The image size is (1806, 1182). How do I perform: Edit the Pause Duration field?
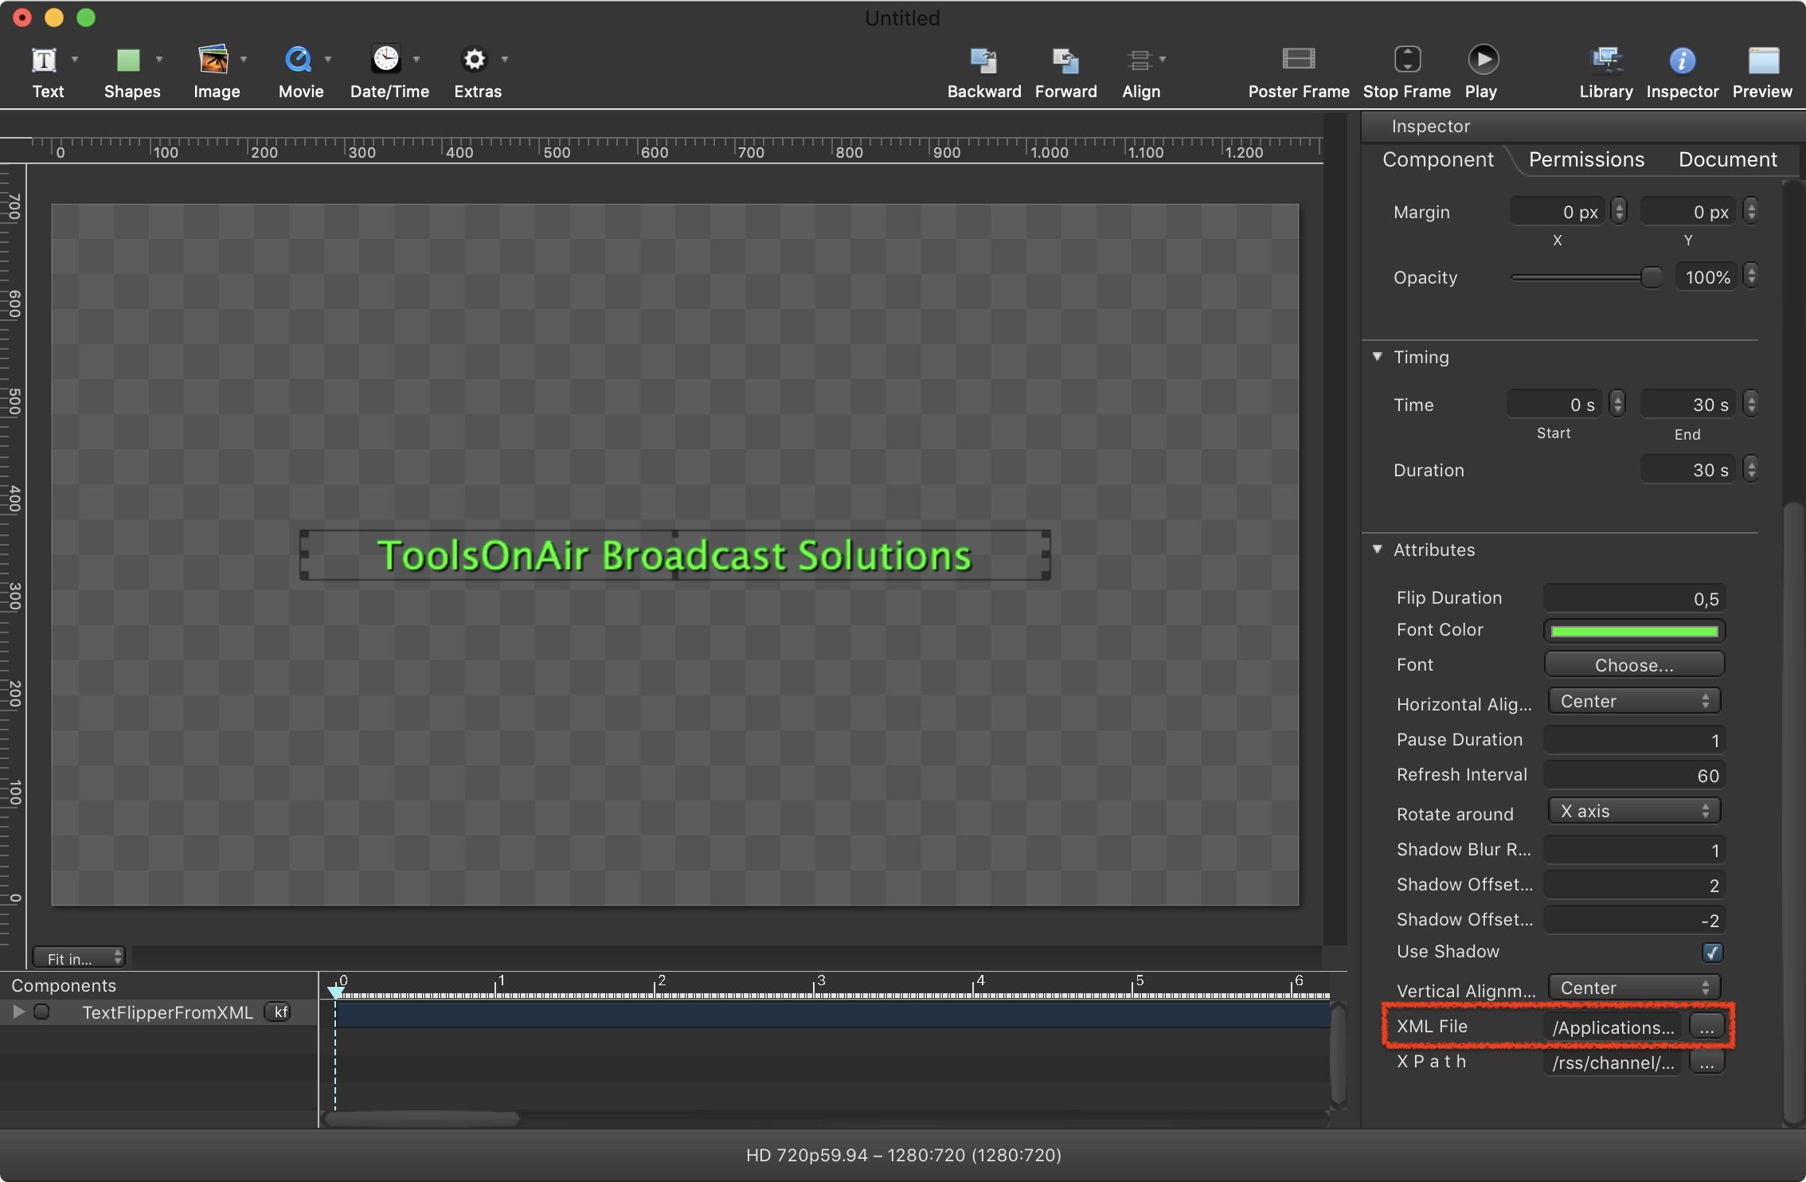1634,740
